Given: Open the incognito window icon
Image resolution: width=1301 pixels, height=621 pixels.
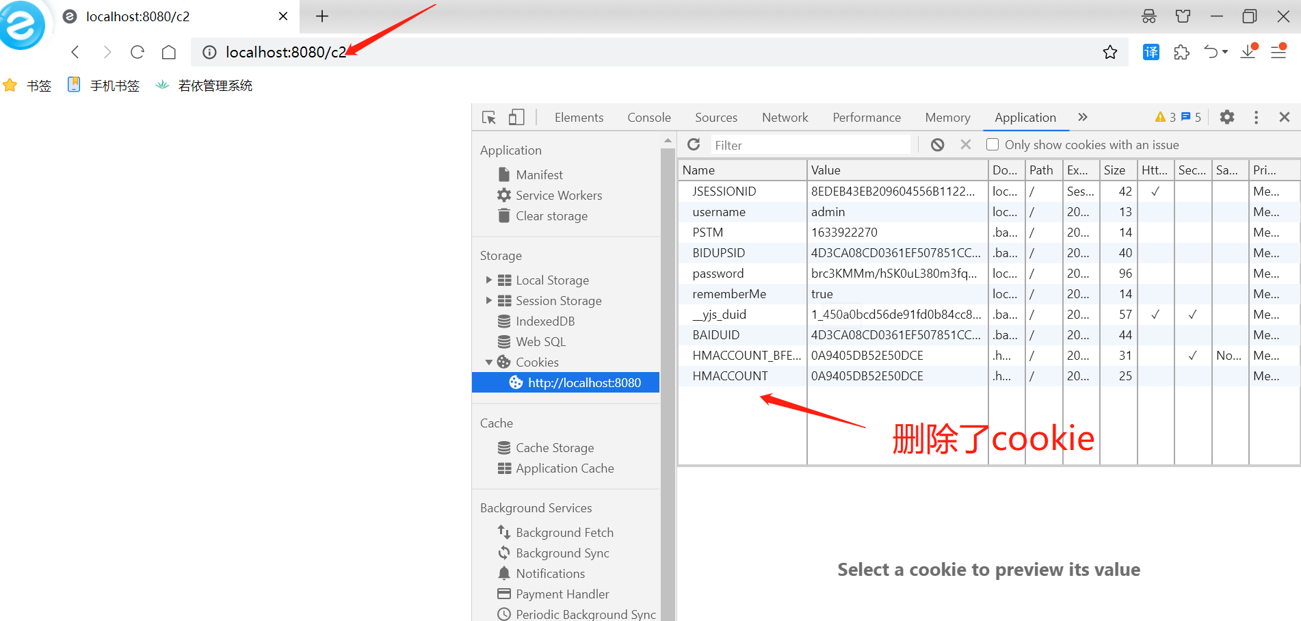Looking at the screenshot, I should [x=1149, y=16].
